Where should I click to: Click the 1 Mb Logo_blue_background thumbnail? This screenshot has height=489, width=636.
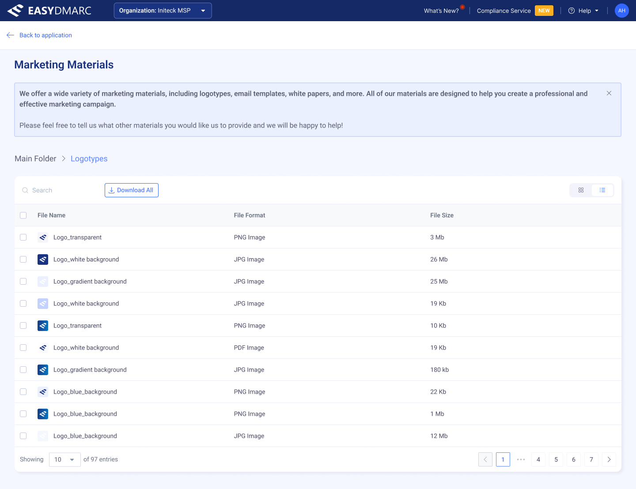43,414
